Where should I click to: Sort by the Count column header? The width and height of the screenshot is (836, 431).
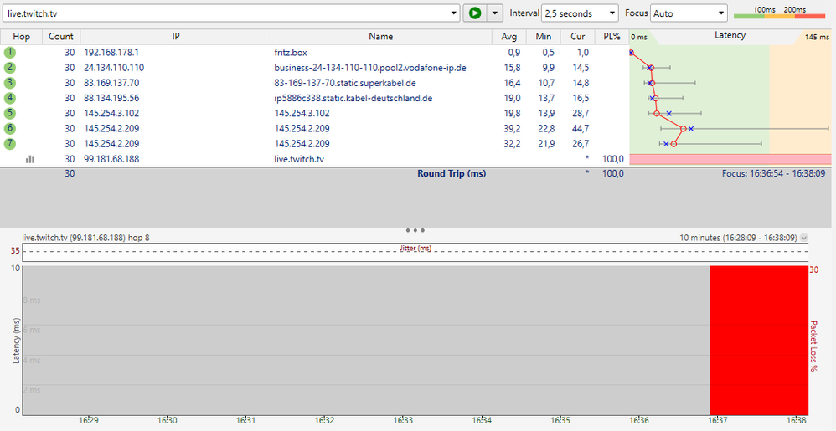coord(61,37)
